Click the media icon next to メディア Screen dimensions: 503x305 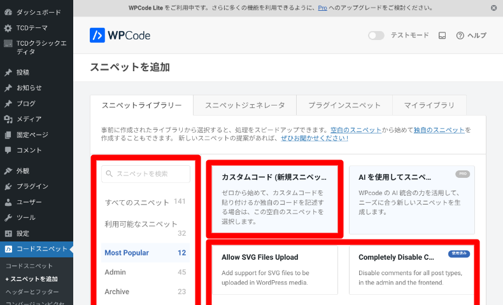[8, 119]
